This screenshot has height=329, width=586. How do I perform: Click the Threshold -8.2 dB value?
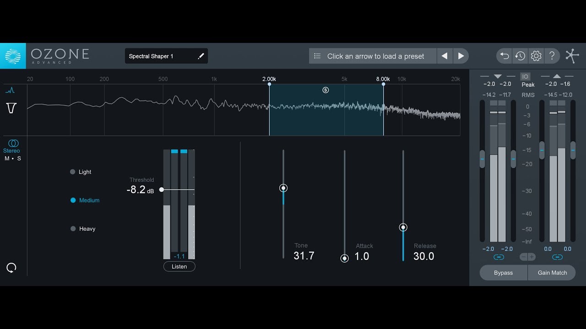tap(140, 190)
